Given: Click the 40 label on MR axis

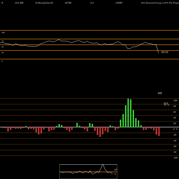Looking at the screenshot, I should [175, 118].
